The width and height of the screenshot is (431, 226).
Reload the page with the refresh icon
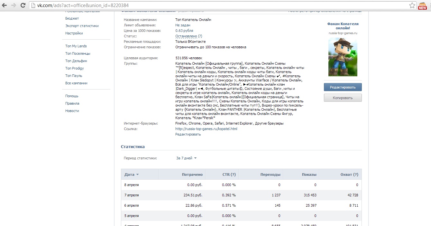[x=23, y=5]
